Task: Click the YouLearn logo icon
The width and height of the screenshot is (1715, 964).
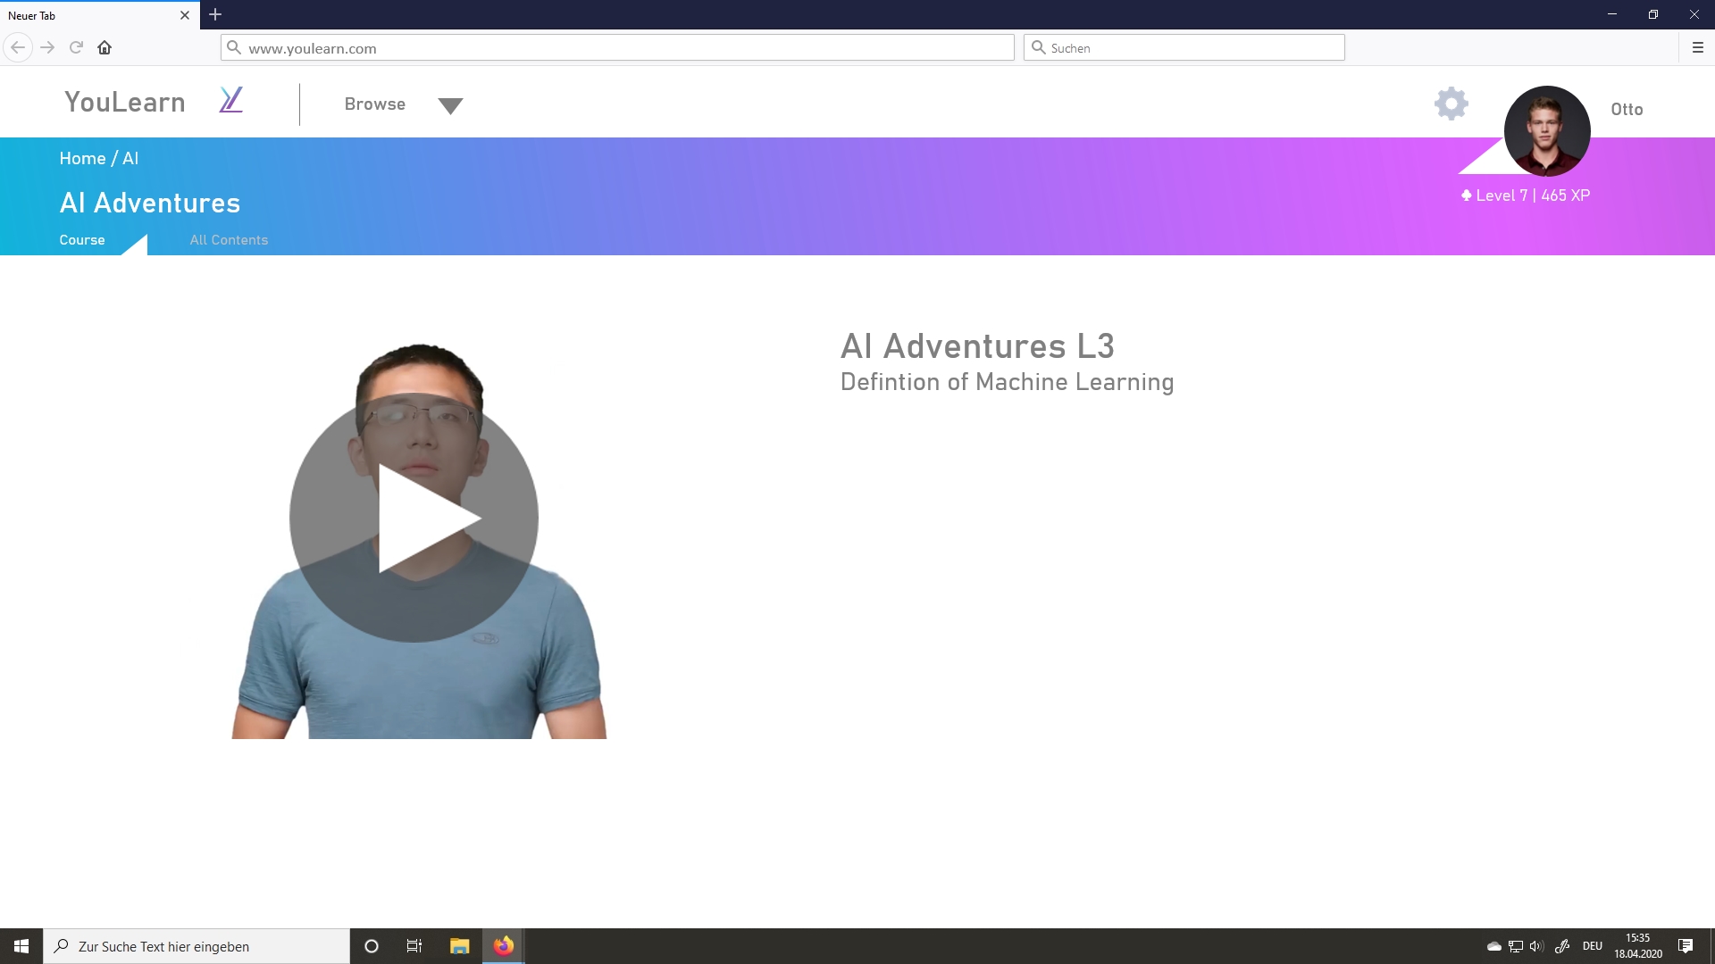Action: click(230, 100)
